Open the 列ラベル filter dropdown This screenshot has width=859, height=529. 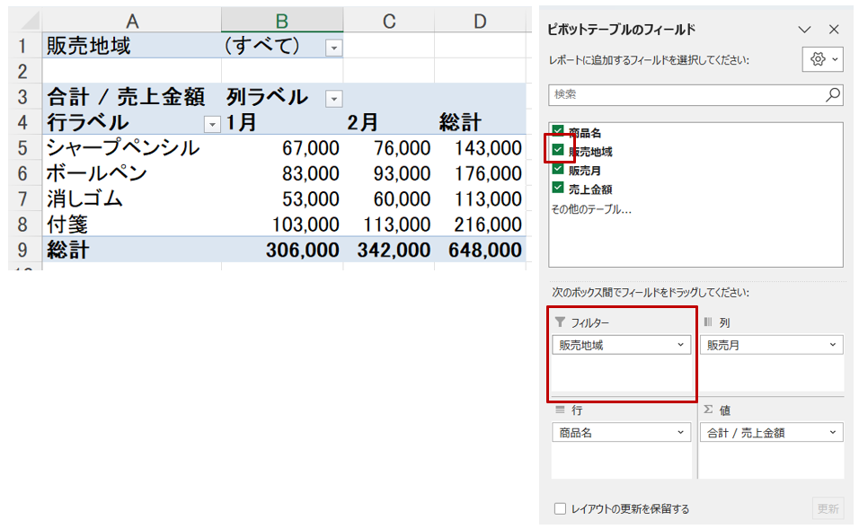click(333, 98)
